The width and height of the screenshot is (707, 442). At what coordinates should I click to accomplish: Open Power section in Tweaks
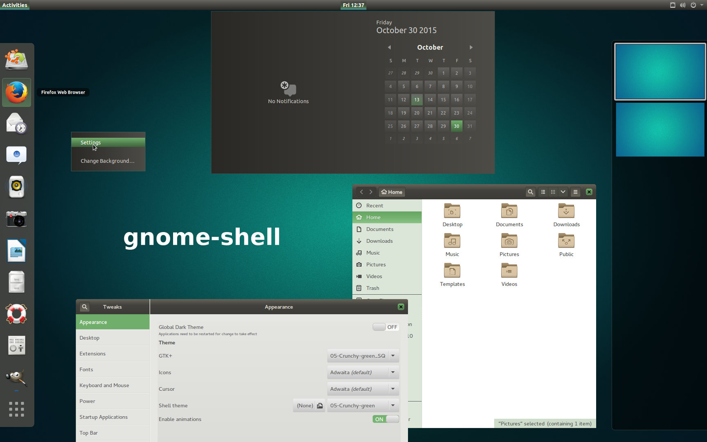click(113, 401)
